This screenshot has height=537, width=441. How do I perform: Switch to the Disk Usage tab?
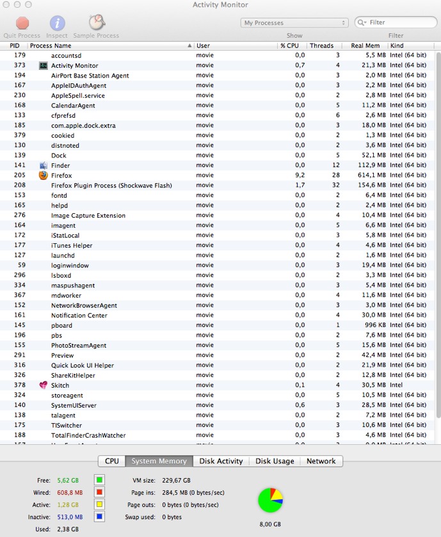pyautogui.click(x=275, y=461)
